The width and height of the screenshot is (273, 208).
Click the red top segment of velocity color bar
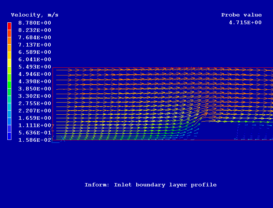[9, 26]
